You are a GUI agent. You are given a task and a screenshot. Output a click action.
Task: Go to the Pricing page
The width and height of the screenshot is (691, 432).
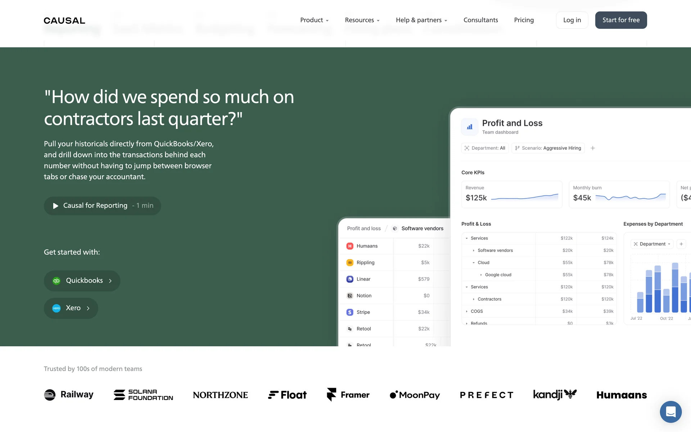pos(524,20)
